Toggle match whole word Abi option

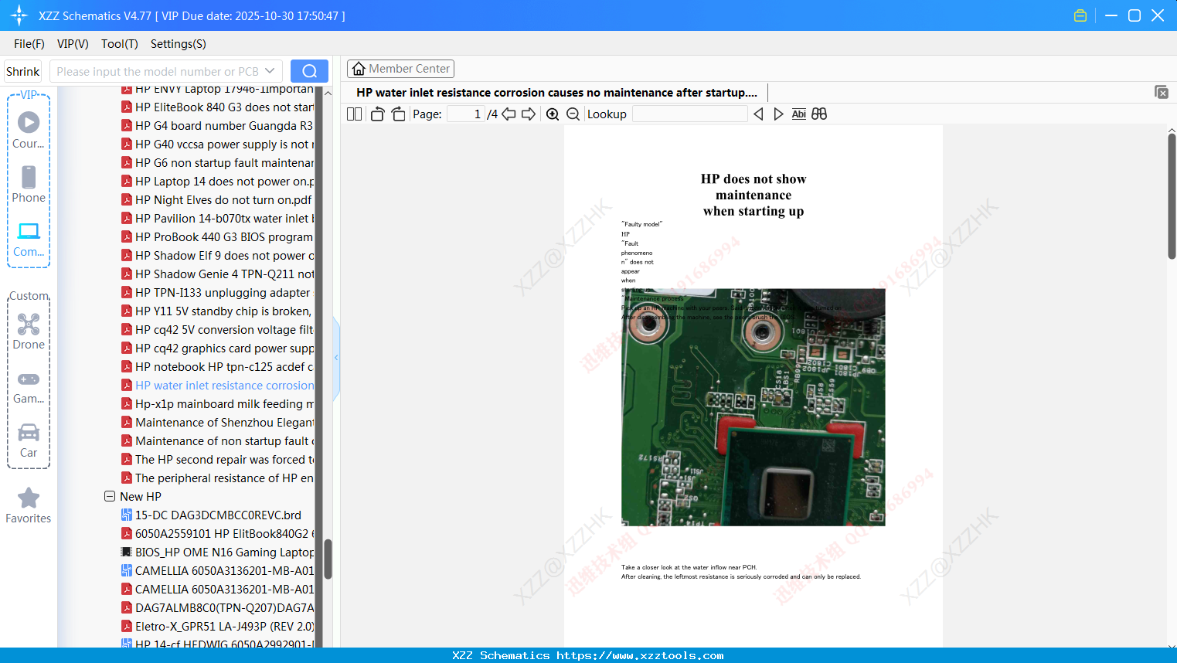[x=798, y=114]
